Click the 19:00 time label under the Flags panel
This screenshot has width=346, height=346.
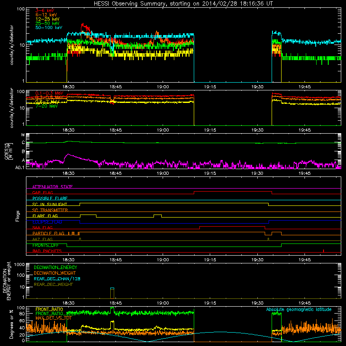click(163, 260)
